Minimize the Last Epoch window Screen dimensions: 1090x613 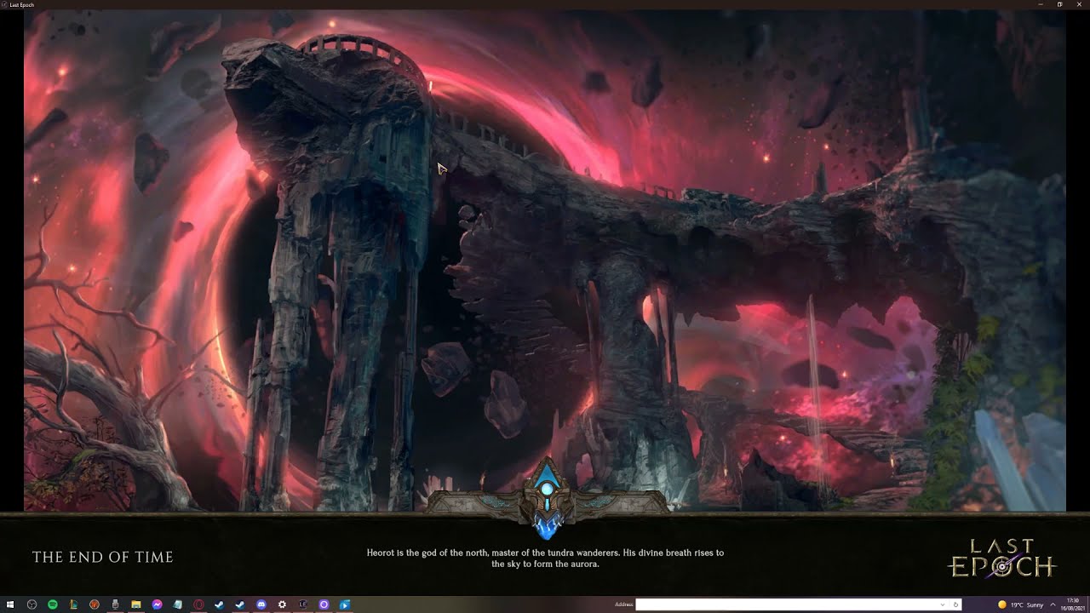(1041, 4)
